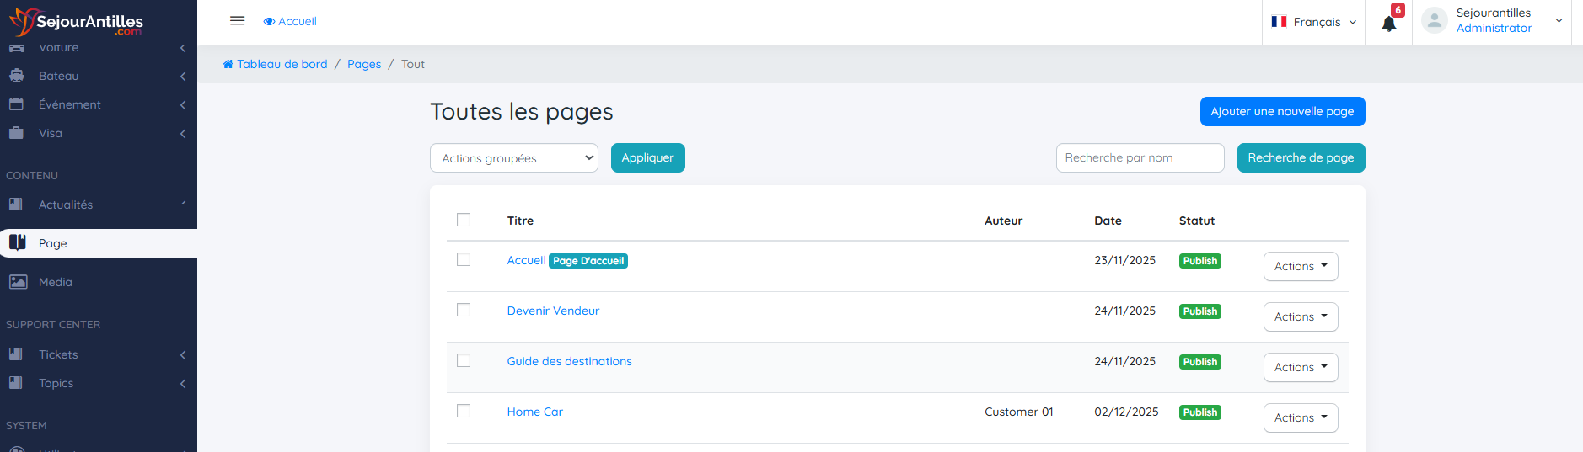Click Ajouter une nouvelle page button

tap(1281, 111)
